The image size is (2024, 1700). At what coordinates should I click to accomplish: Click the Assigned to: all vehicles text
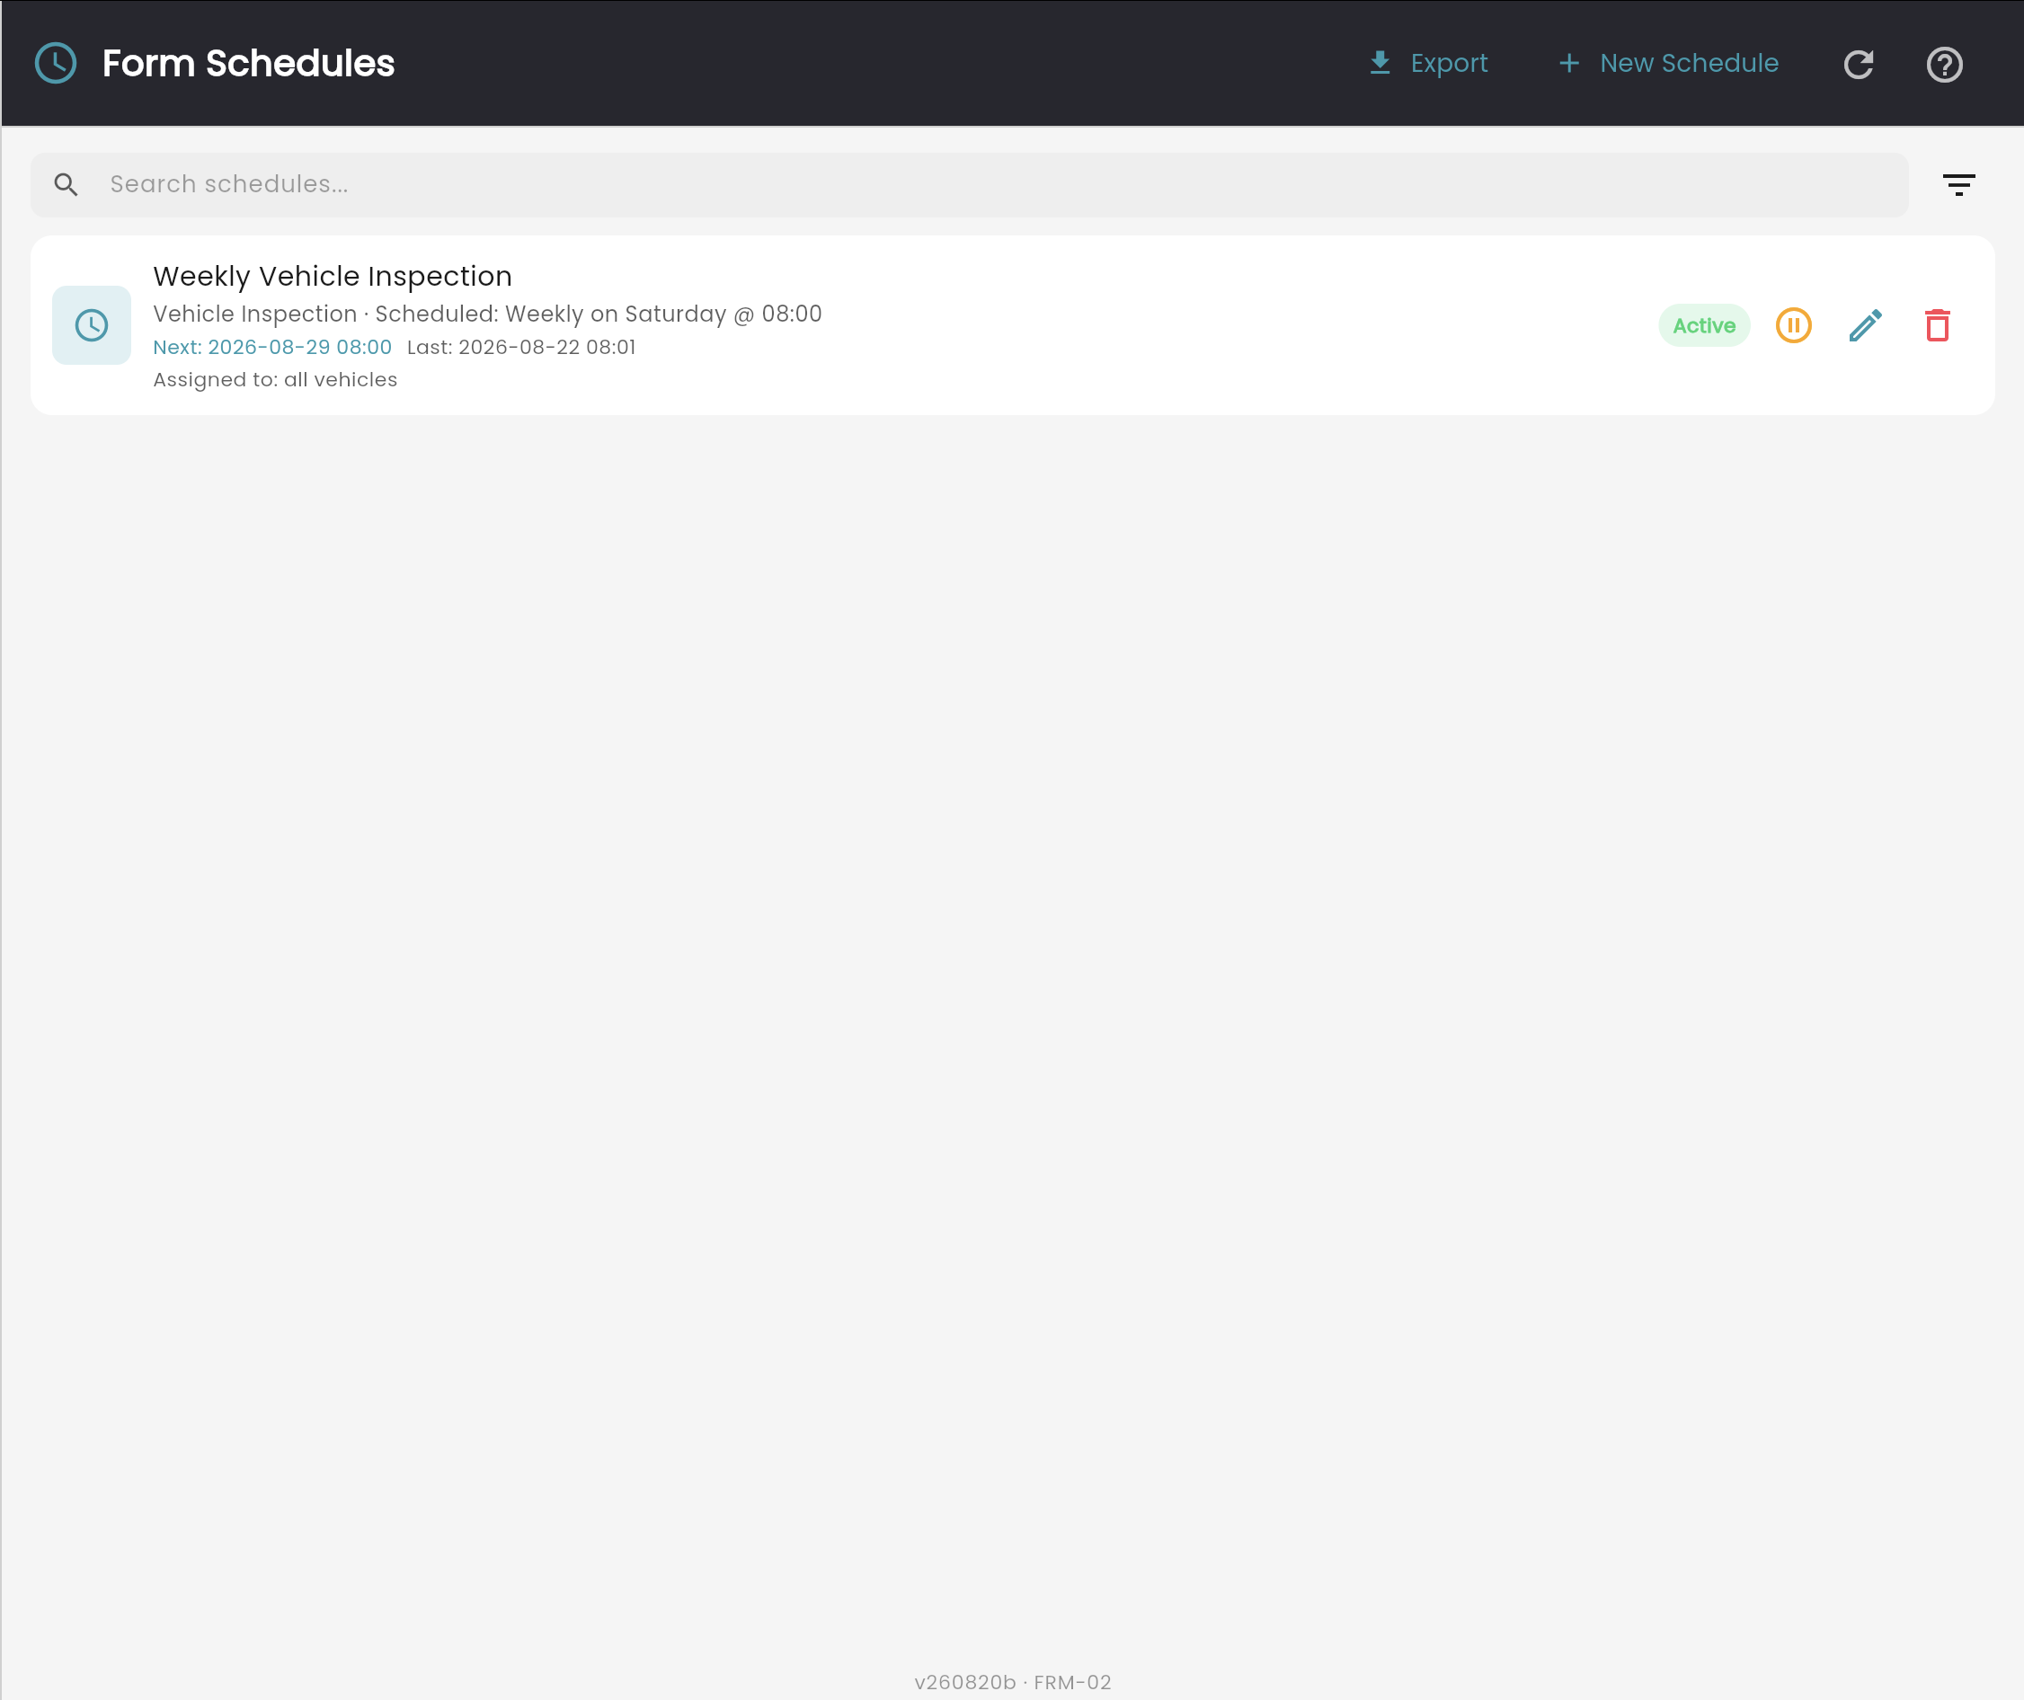point(275,380)
